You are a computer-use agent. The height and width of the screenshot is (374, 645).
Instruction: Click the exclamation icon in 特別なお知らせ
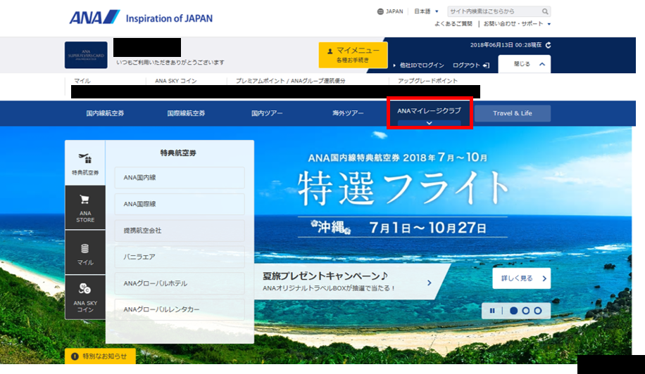click(x=75, y=356)
